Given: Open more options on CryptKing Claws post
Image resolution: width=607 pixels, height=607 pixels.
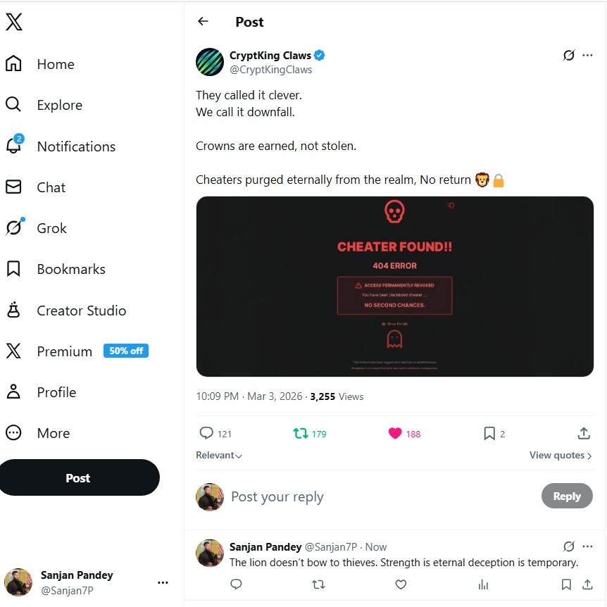Looking at the screenshot, I should point(587,56).
